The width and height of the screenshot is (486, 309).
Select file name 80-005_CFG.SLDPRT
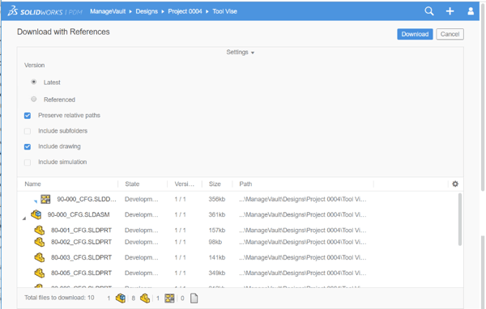[81, 273]
